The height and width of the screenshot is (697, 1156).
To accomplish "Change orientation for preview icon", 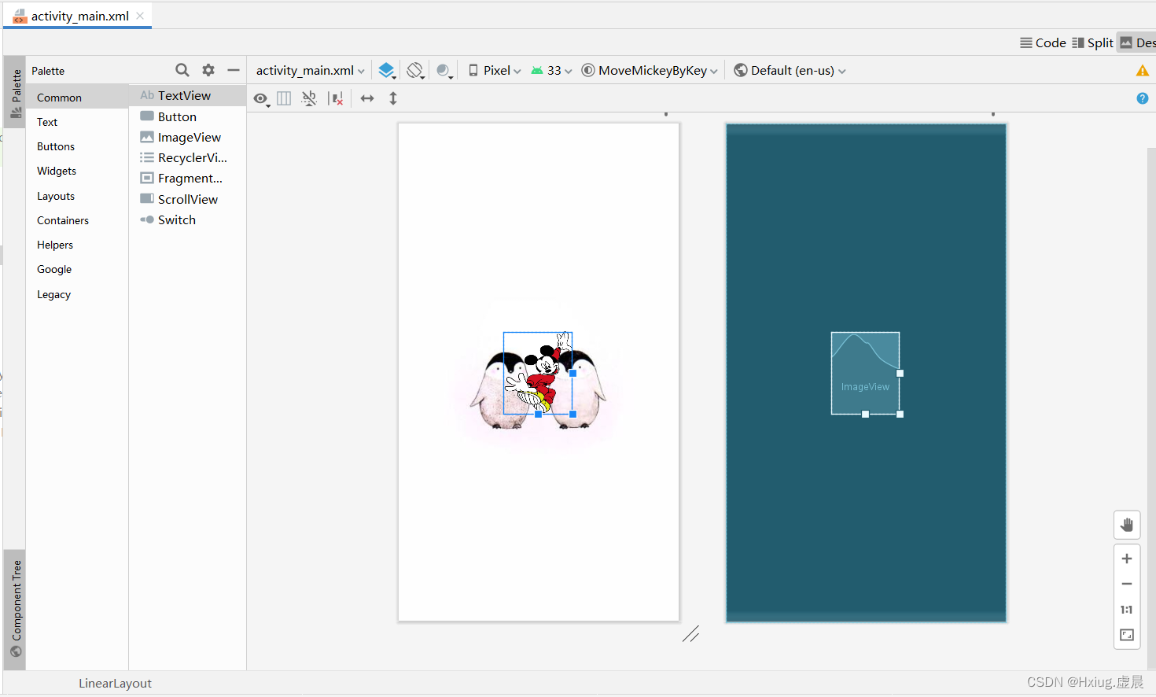I will (415, 70).
